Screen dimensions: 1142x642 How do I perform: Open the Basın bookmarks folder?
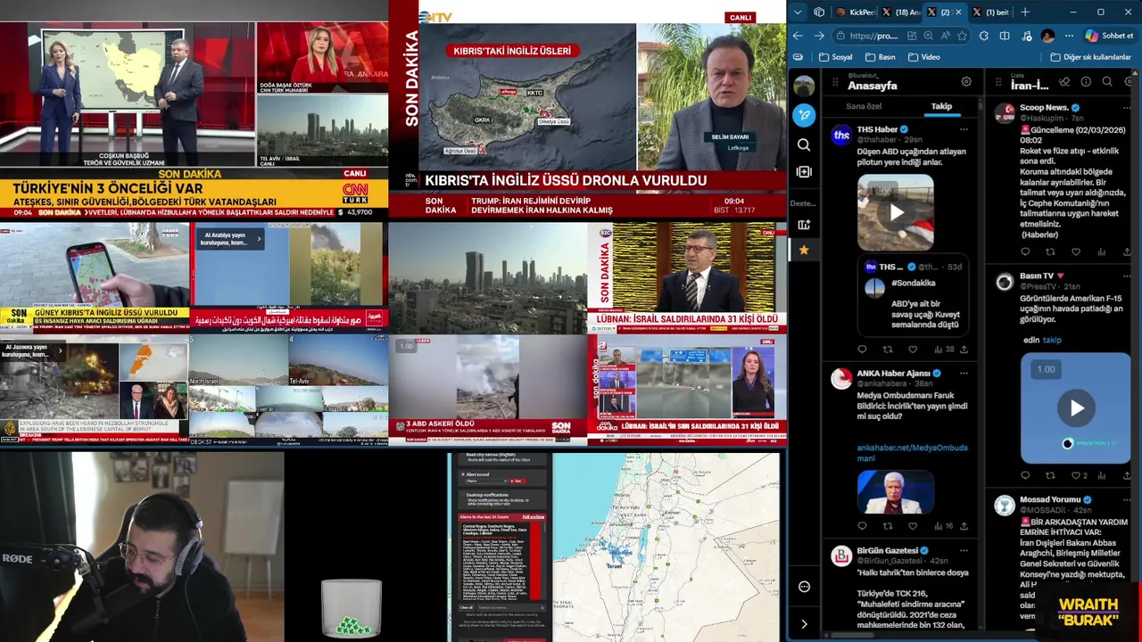click(881, 57)
